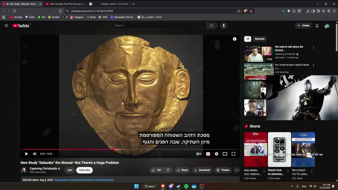Open Leo AI sparkle icon
Screen dimensions: 338x190
pos(323,11)
